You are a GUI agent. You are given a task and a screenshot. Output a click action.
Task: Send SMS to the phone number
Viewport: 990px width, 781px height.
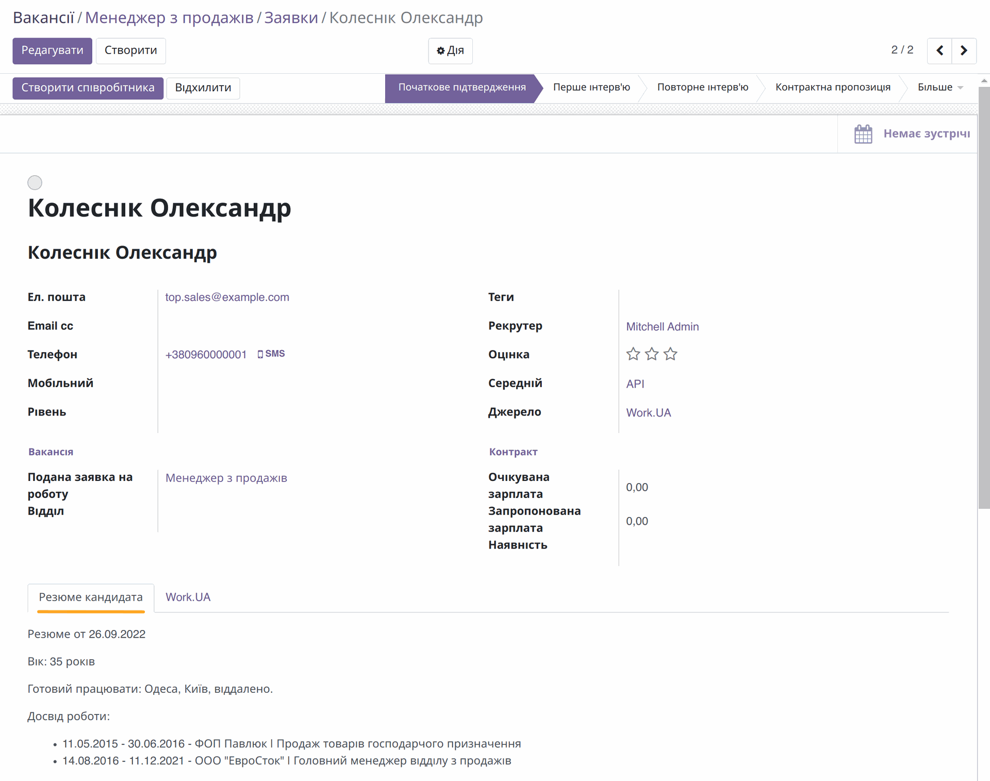point(271,354)
